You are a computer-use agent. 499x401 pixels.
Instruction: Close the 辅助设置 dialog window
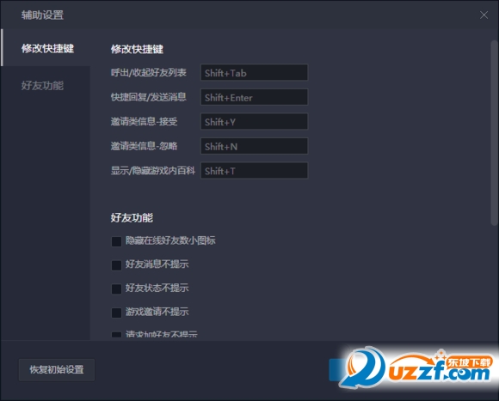click(x=484, y=15)
